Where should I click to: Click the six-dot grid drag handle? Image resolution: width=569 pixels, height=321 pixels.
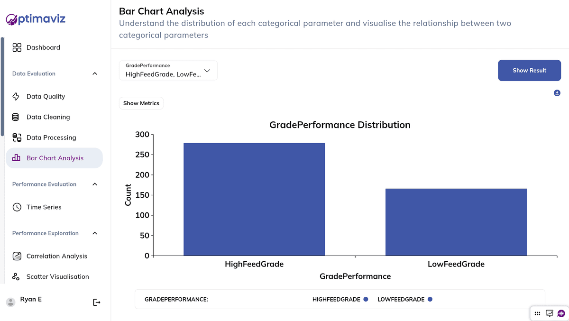537,313
